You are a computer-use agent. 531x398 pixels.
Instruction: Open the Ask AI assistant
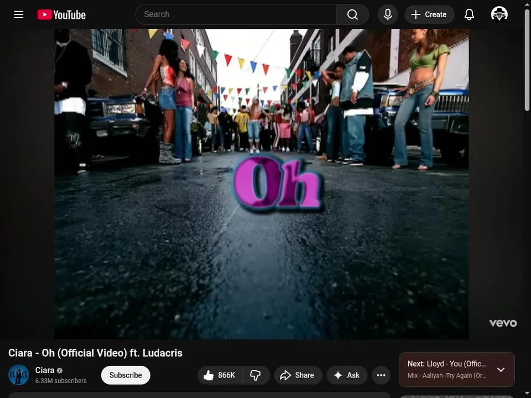click(x=347, y=375)
